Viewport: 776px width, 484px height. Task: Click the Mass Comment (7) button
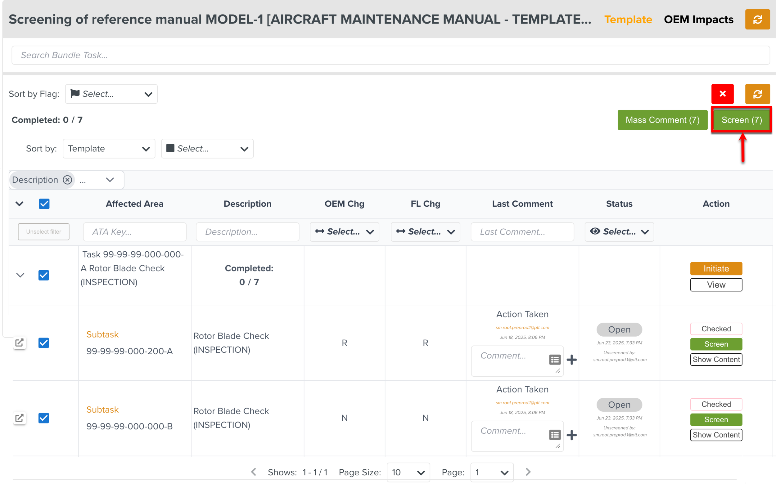click(x=662, y=120)
